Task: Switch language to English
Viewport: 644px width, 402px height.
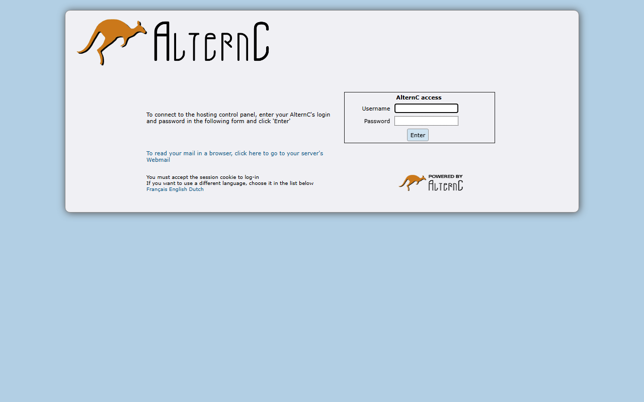Action: pyautogui.click(x=178, y=189)
